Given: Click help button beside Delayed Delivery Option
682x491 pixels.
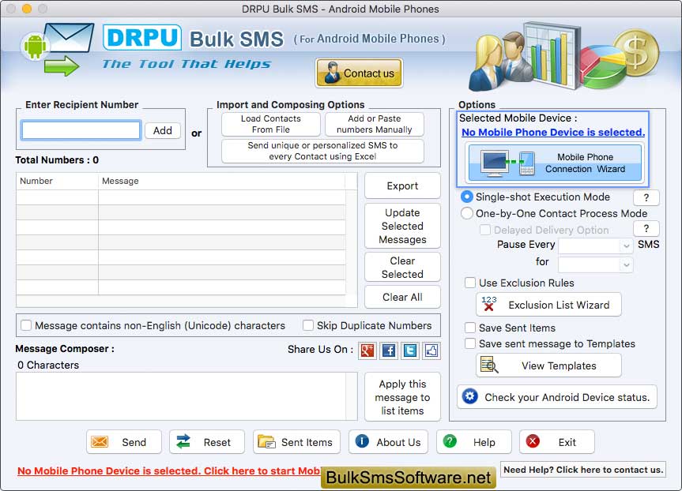Looking at the screenshot, I should 646,229.
